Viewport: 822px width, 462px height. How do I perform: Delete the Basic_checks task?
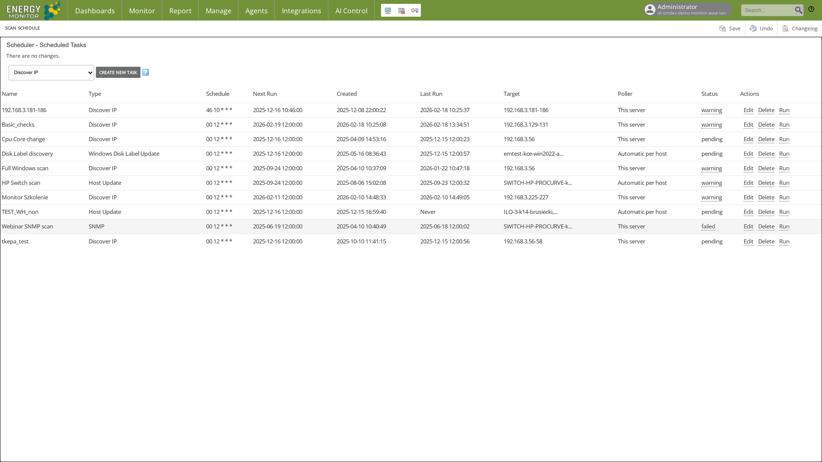pyautogui.click(x=766, y=125)
